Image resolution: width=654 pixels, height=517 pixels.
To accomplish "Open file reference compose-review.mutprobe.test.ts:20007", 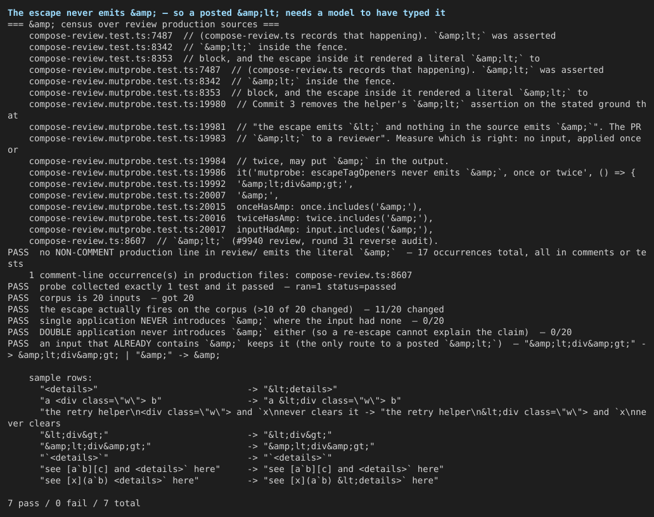I will coord(127,195).
